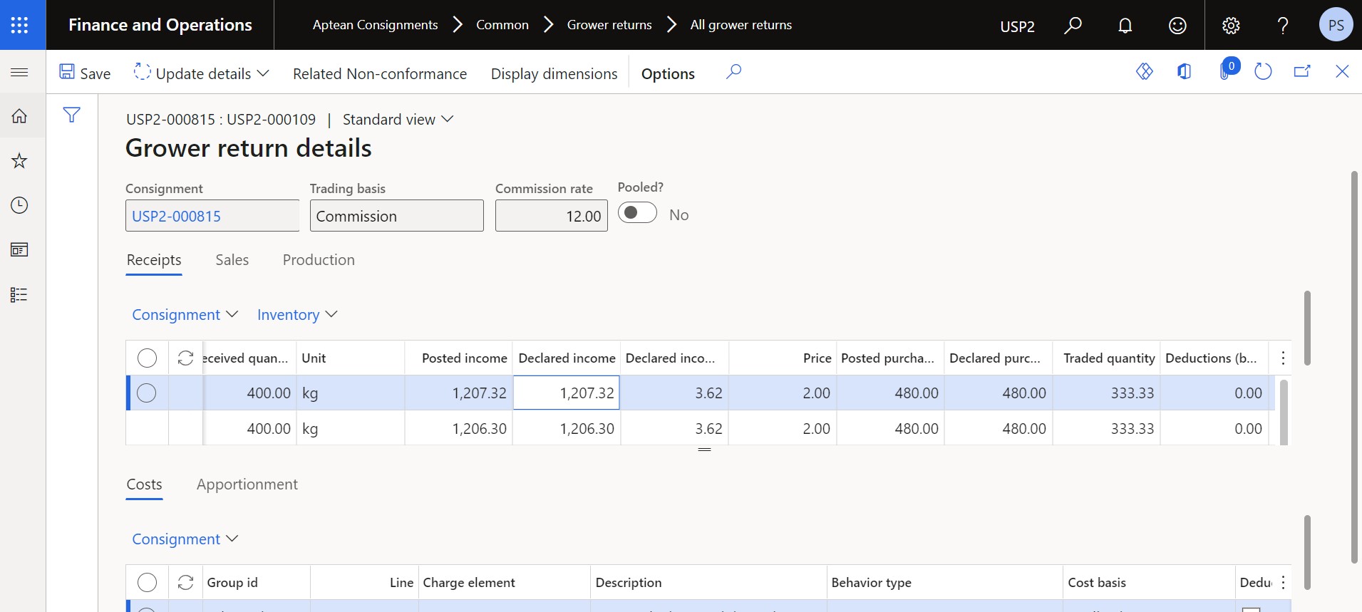The height and width of the screenshot is (612, 1362).
Task: Click the Behavior type column header
Action: click(944, 583)
